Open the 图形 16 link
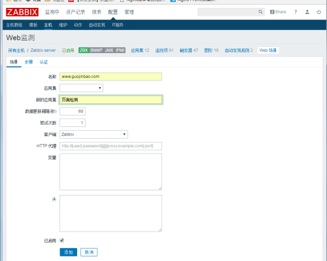 [211, 50]
